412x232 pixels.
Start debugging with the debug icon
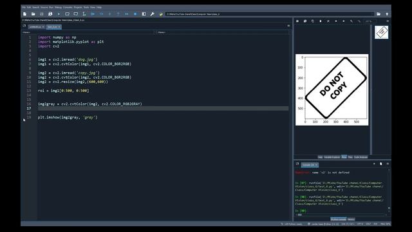pos(93,14)
